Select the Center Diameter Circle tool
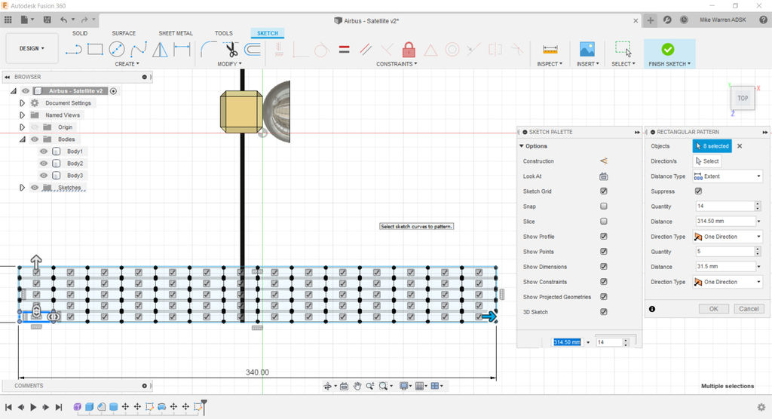Viewport: 772px width, 419px height. (116, 50)
